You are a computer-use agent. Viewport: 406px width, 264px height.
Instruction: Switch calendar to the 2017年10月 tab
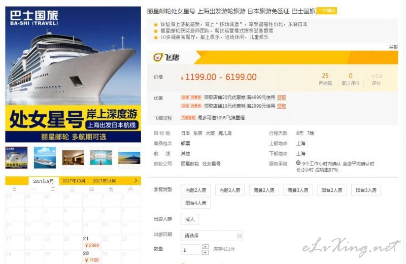74,181
